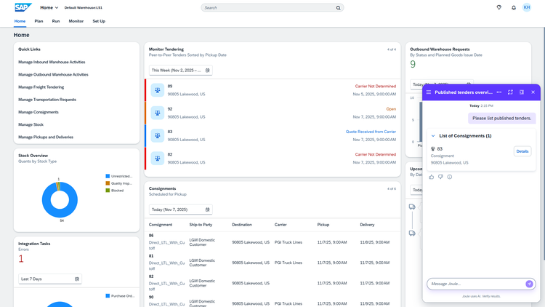This screenshot has width=545, height=307.
Task: Click upper truck icon in the Upcoming card
Action: [x=412, y=207]
